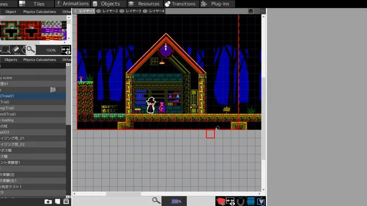This screenshot has height=206, width=367.
Task: Click the zoom stepper arrows beside 200%
Action: 184,201
